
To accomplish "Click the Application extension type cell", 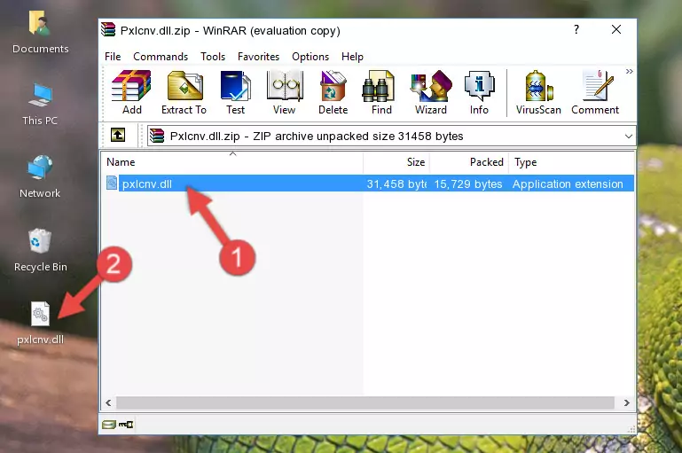I will click(568, 184).
